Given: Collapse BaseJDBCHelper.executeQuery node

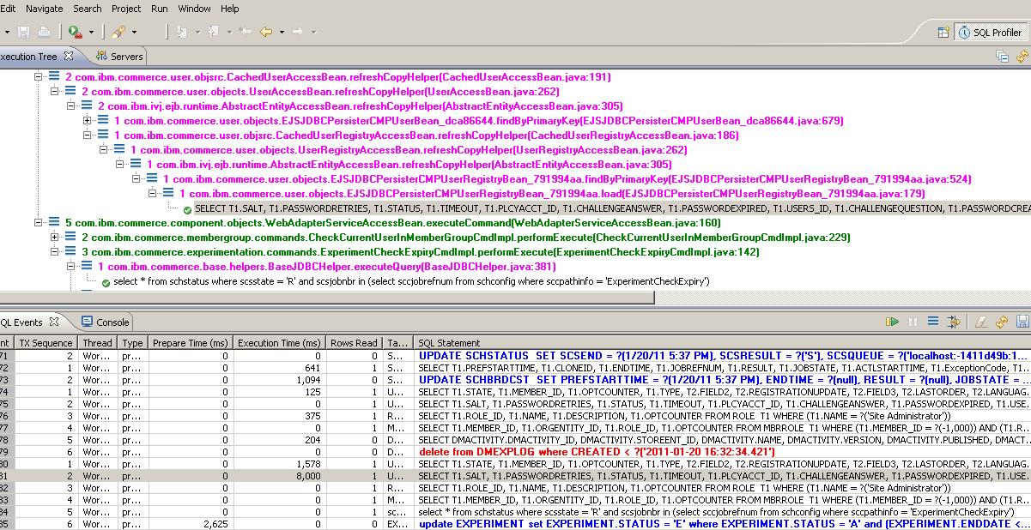Looking at the screenshot, I should tap(71, 267).
